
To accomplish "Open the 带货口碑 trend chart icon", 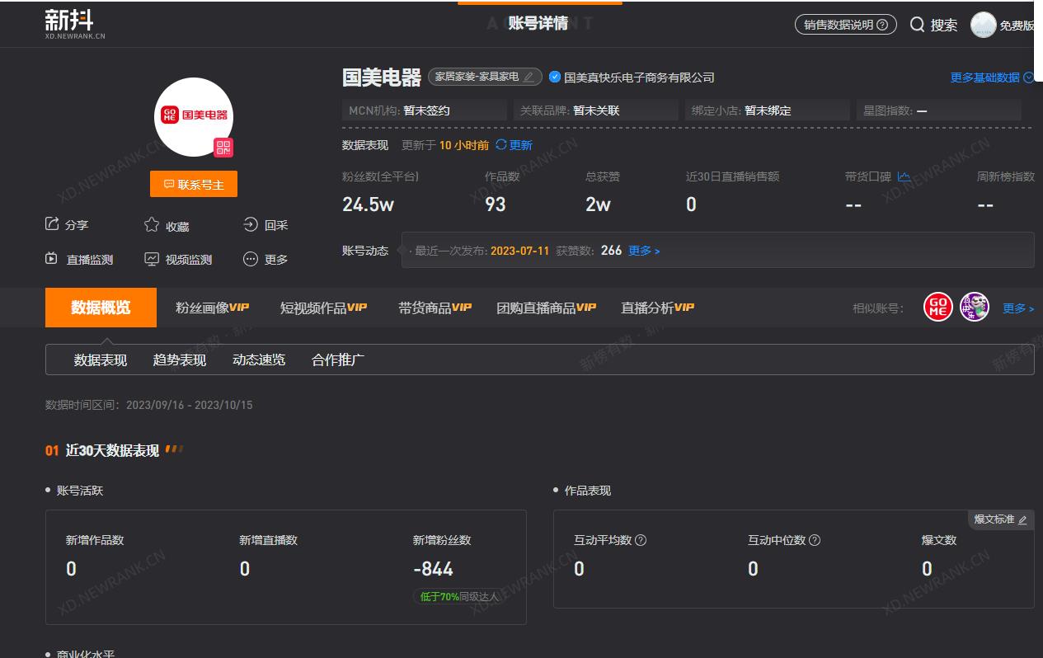I will coord(904,176).
